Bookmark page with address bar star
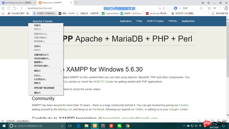The height and width of the screenshot is (129, 229). 160,8
